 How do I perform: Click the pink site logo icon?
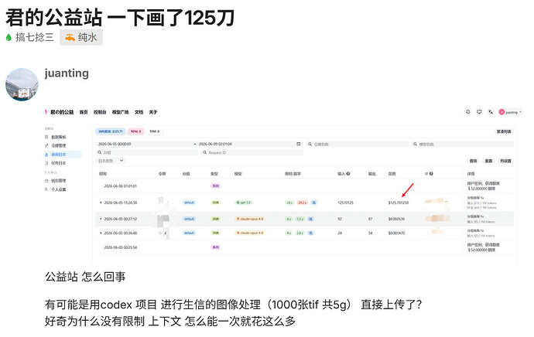pos(46,112)
